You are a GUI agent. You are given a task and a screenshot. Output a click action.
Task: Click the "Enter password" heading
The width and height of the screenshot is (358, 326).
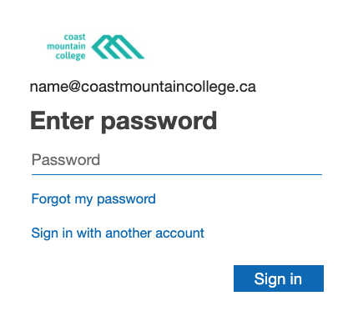[x=124, y=121]
